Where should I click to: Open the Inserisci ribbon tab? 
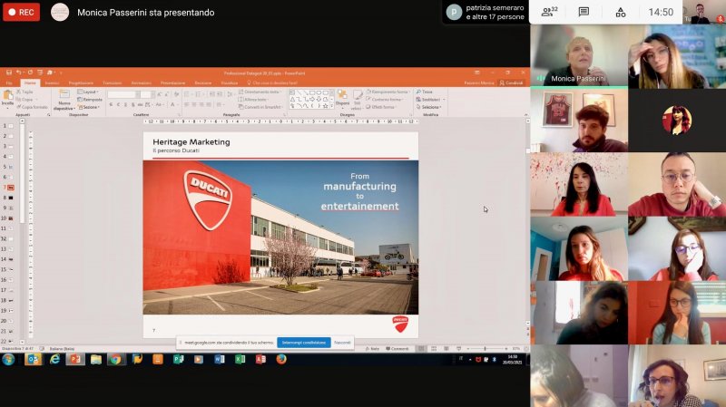click(x=52, y=82)
